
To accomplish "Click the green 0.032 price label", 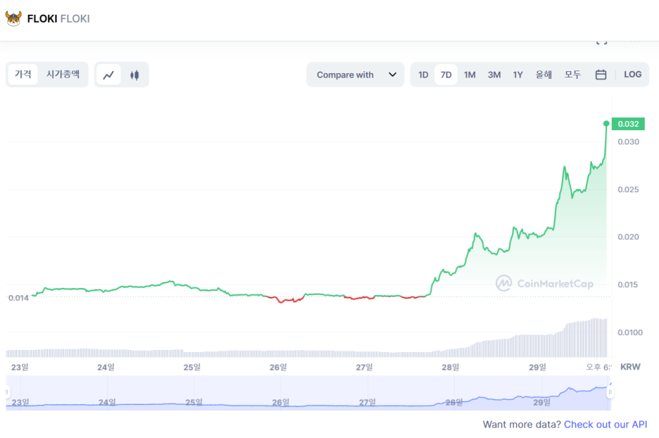I will pos(628,124).
